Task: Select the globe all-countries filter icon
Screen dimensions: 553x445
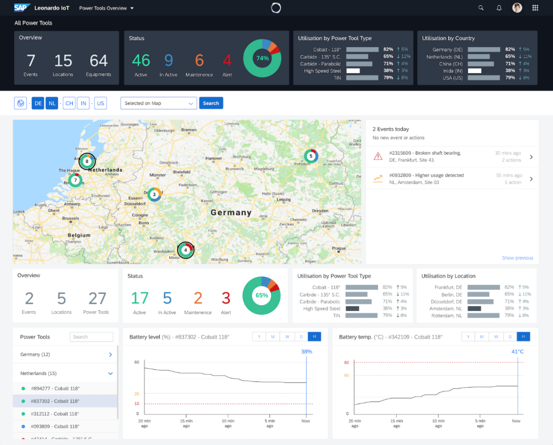Action: [x=20, y=103]
